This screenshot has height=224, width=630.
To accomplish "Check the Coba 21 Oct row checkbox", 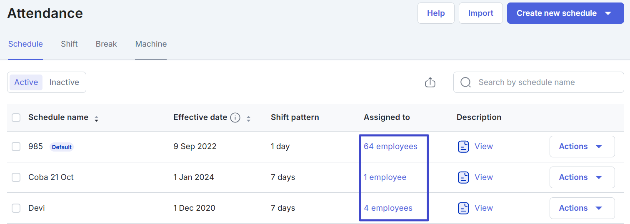I will click(16, 177).
